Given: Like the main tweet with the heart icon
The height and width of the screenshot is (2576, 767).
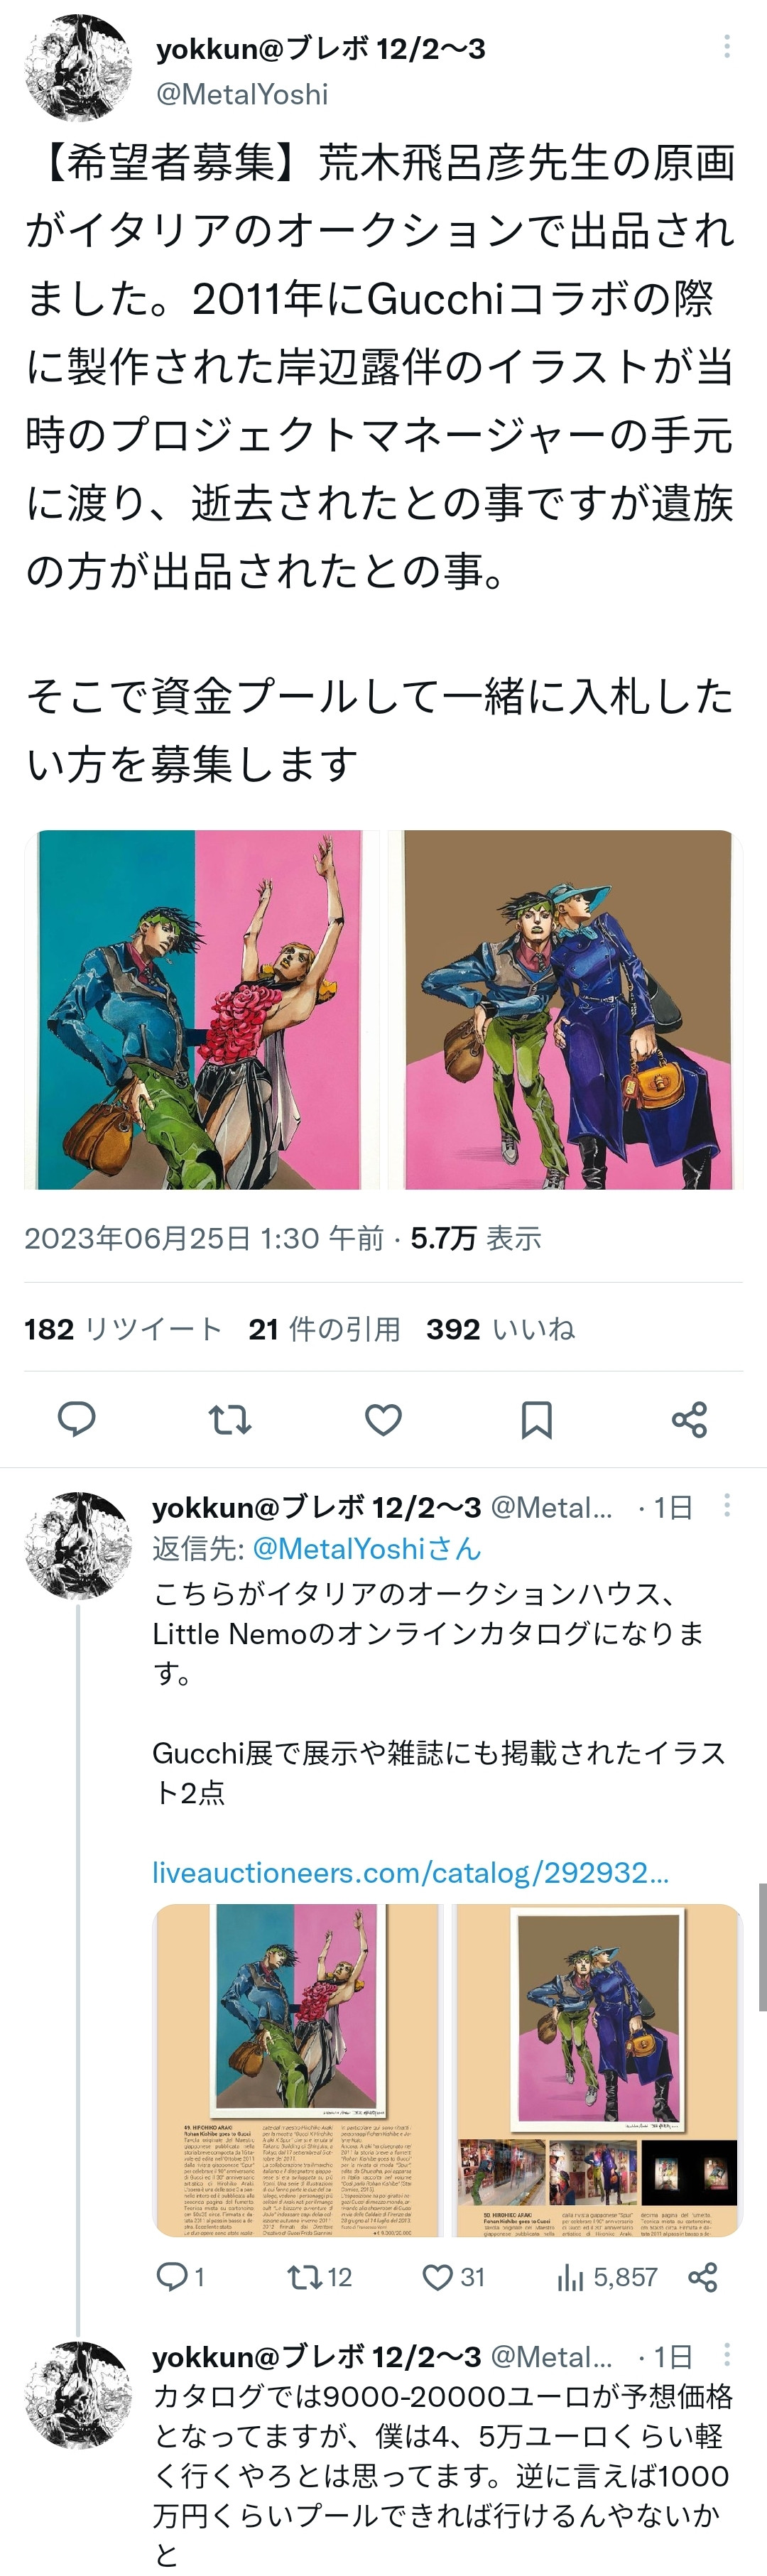Looking at the screenshot, I should 383,1419.
